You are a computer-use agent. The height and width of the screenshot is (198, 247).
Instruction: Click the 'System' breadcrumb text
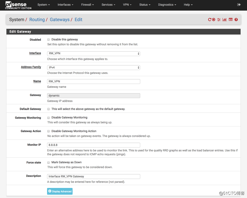17,20
